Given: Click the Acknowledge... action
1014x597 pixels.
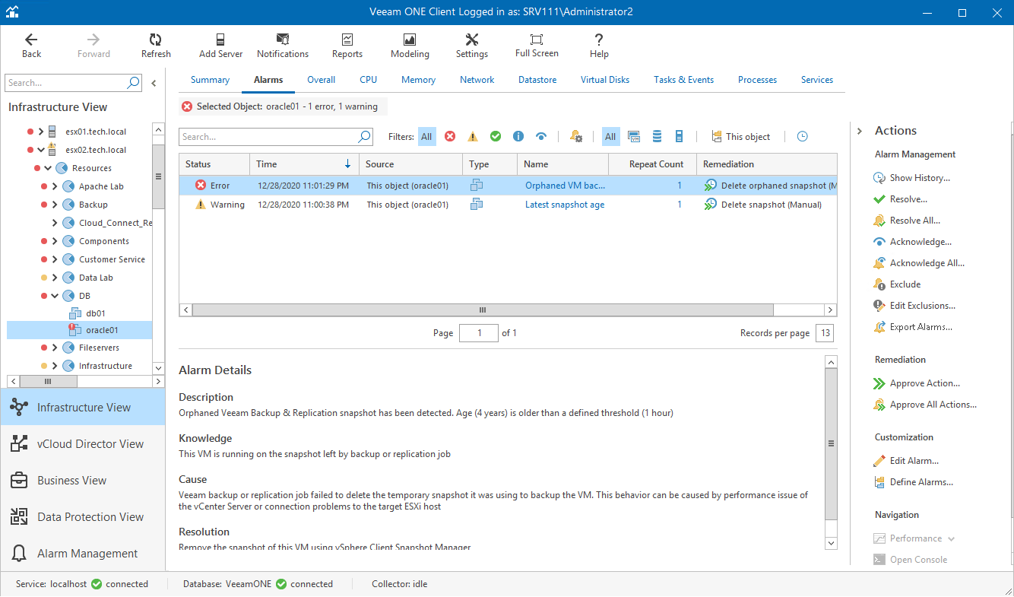Looking at the screenshot, I should point(913,242).
